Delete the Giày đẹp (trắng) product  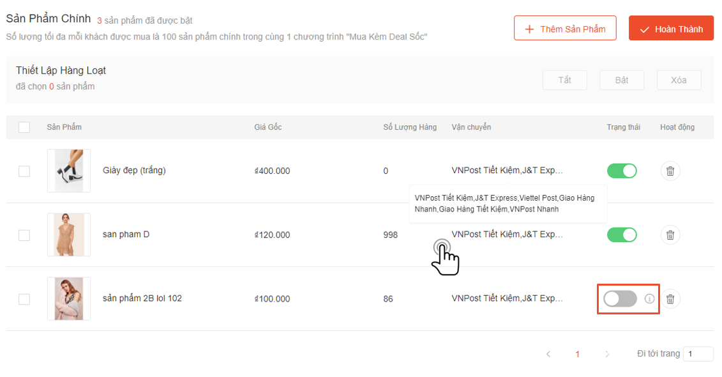point(670,171)
